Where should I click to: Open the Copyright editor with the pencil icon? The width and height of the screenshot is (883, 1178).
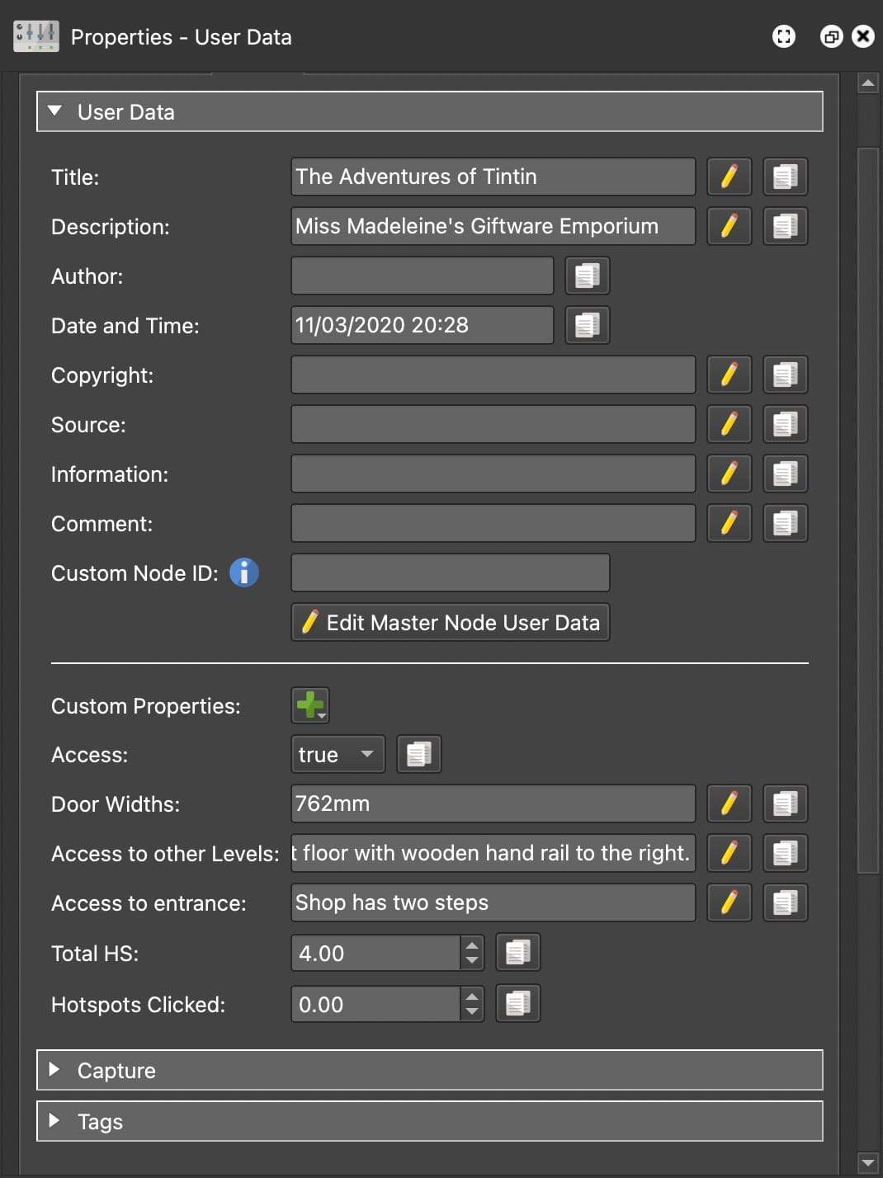pyautogui.click(x=729, y=375)
